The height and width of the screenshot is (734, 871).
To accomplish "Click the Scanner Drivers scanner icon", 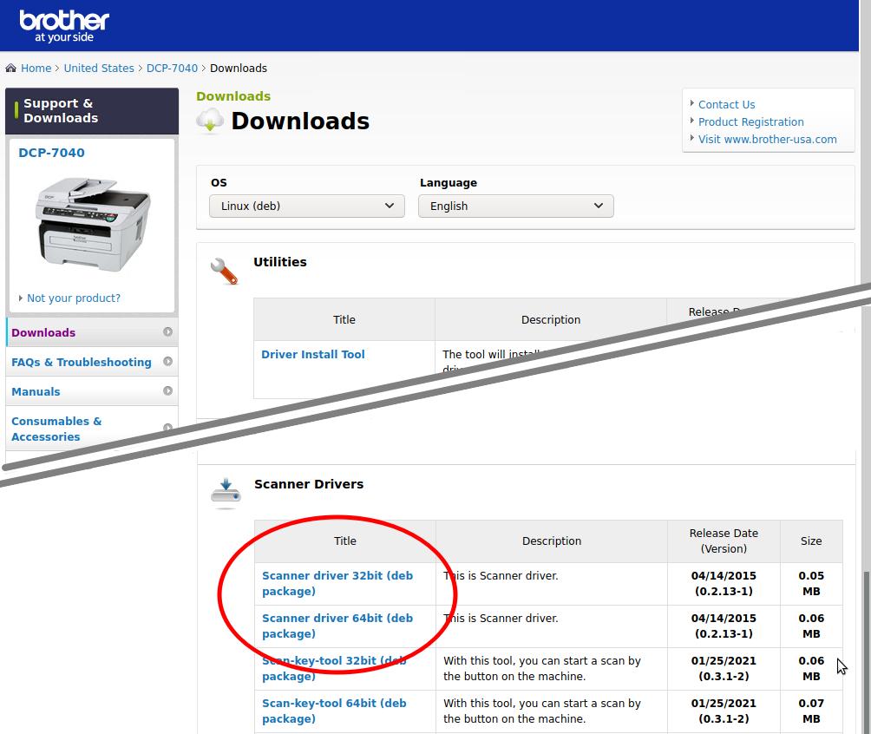I will 225,492.
